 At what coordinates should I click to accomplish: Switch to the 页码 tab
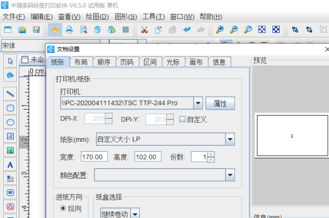click(127, 62)
